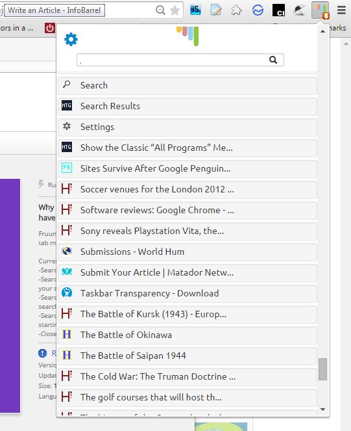The image size is (351, 431).
Task: Click the blue favicon beside Taskbar Transparency
Action: (x=67, y=292)
